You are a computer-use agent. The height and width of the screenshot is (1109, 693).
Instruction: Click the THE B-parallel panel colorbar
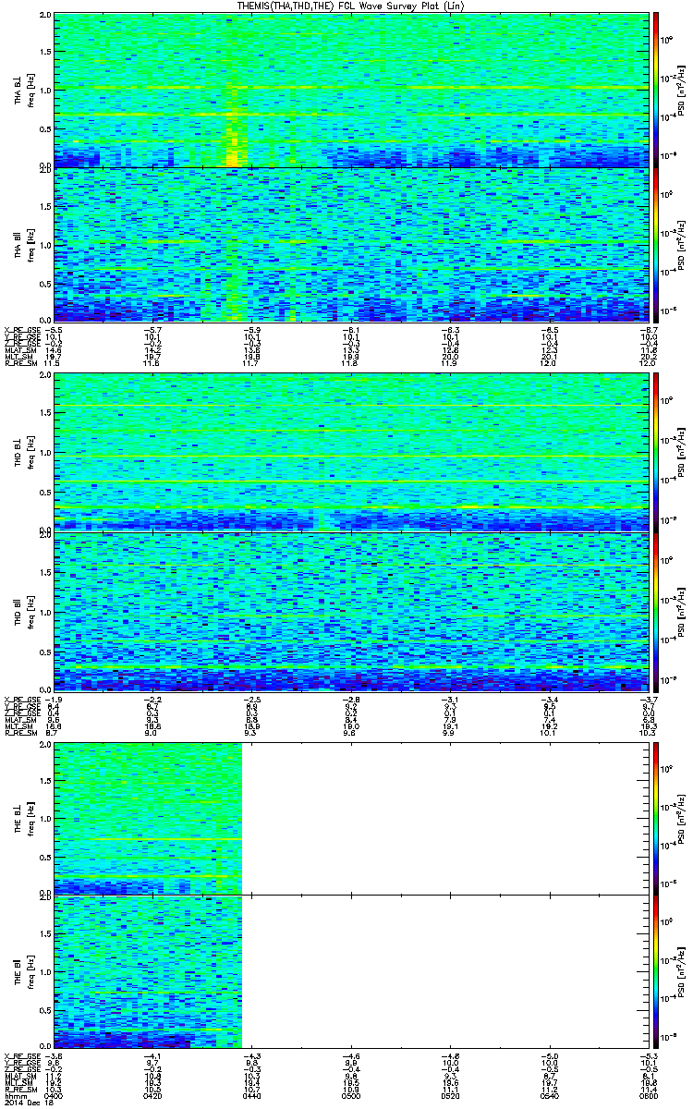[x=655, y=971]
